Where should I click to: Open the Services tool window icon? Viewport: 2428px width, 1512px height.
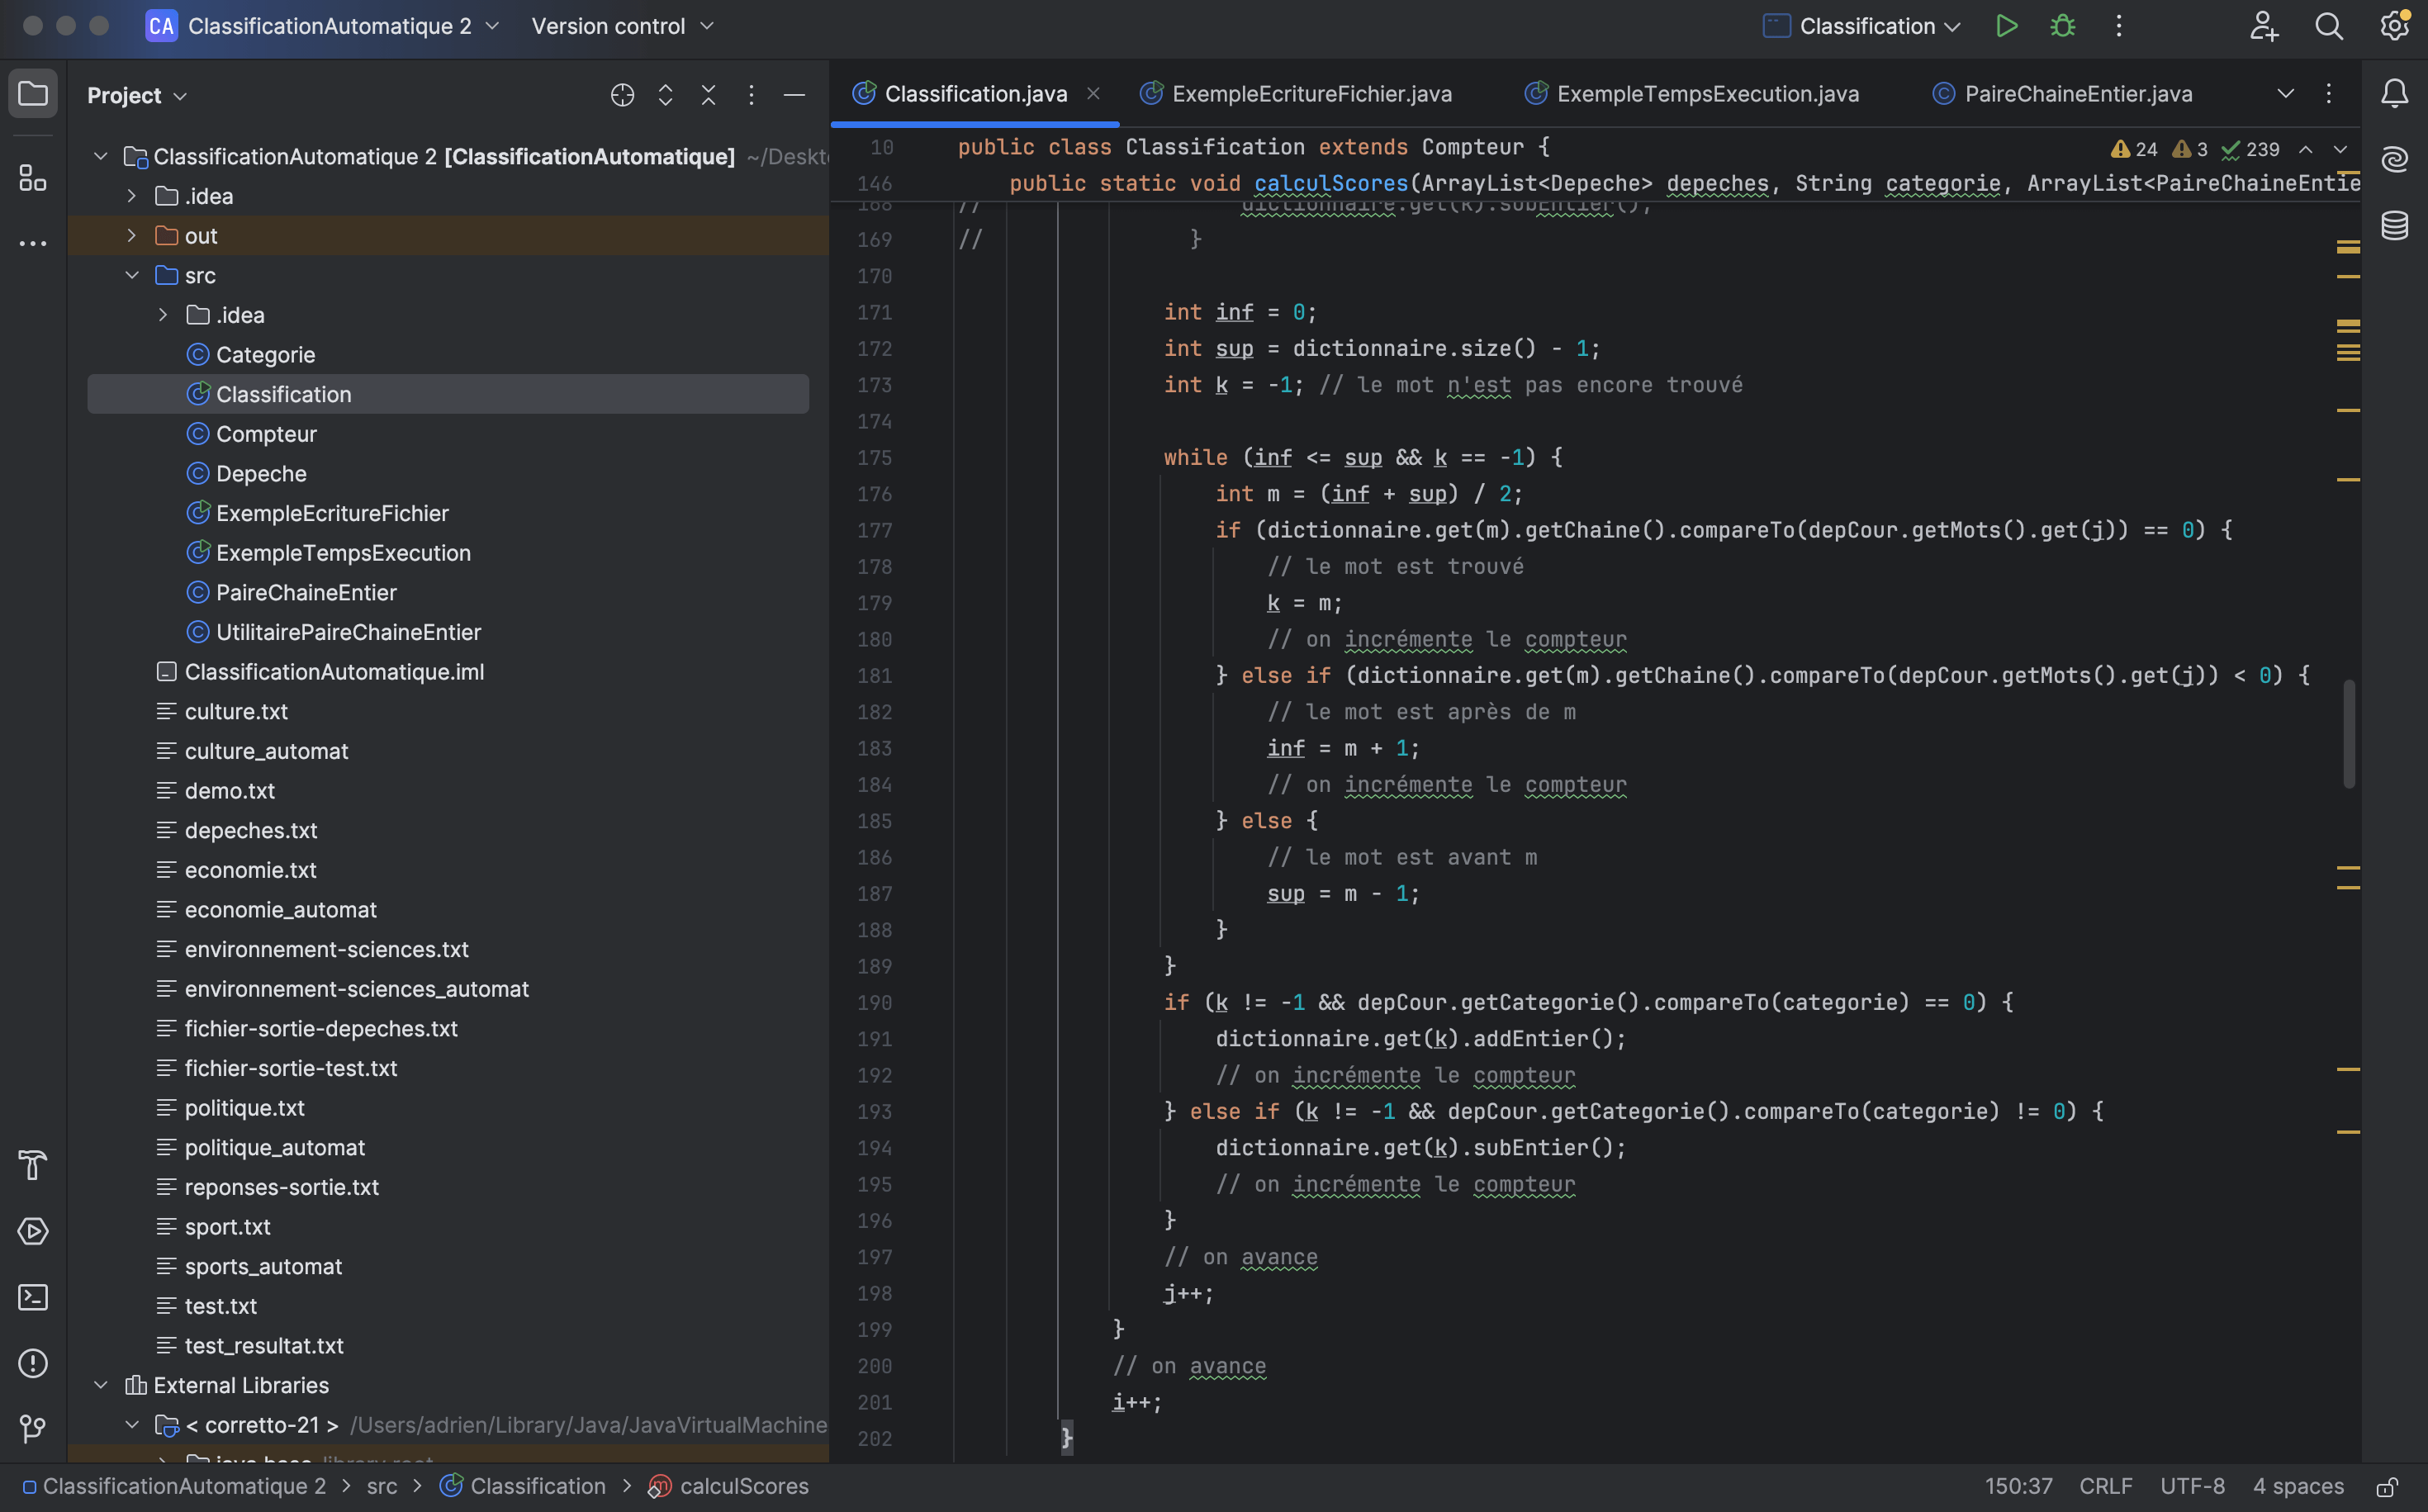[33, 1231]
